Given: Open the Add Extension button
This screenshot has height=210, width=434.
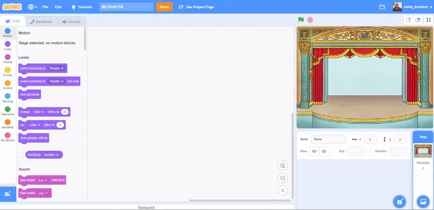Looking at the screenshot, I should (x=8, y=194).
